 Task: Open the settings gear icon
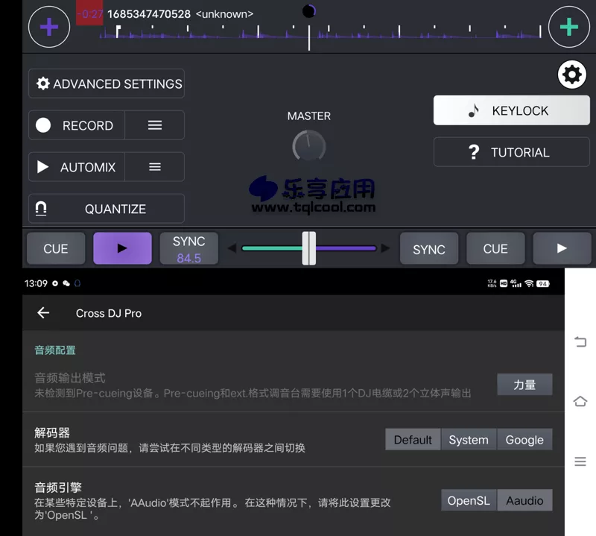click(x=571, y=75)
